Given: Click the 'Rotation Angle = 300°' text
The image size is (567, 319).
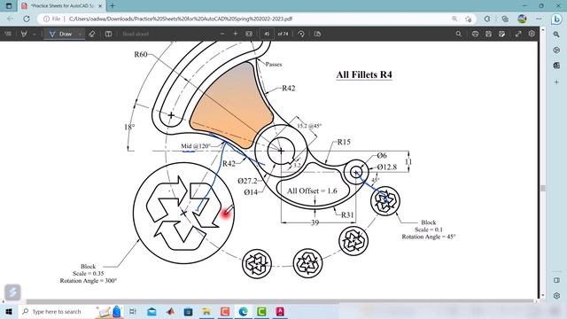Looking at the screenshot, I should click(x=89, y=281).
